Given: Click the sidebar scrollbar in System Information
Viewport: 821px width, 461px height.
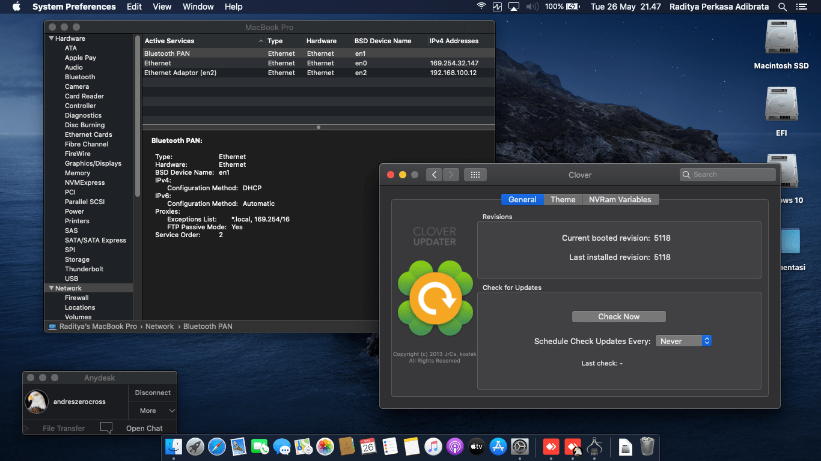Looking at the screenshot, I should coord(138,117).
